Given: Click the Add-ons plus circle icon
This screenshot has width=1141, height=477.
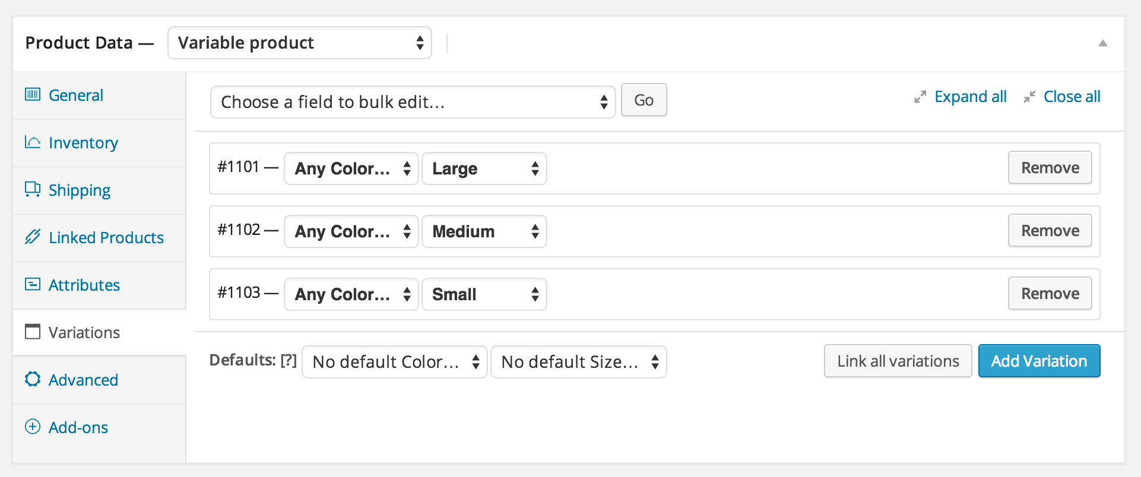Looking at the screenshot, I should point(33,427).
